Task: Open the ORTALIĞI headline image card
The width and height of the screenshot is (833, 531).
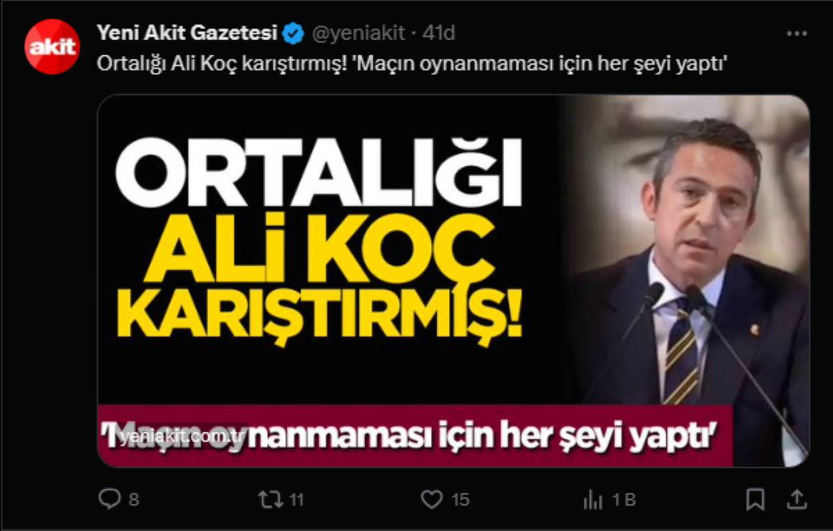Action: coord(454,281)
